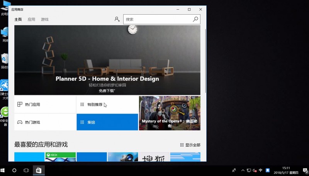
Task: Open the People icon in taskbar
Action: [x=234, y=170]
